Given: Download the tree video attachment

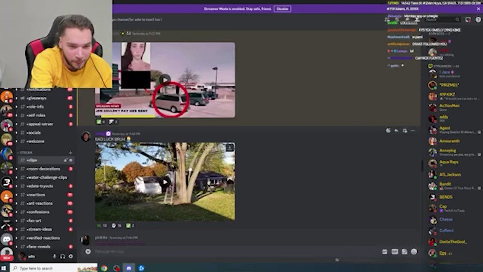Looking at the screenshot, I should (x=229, y=147).
